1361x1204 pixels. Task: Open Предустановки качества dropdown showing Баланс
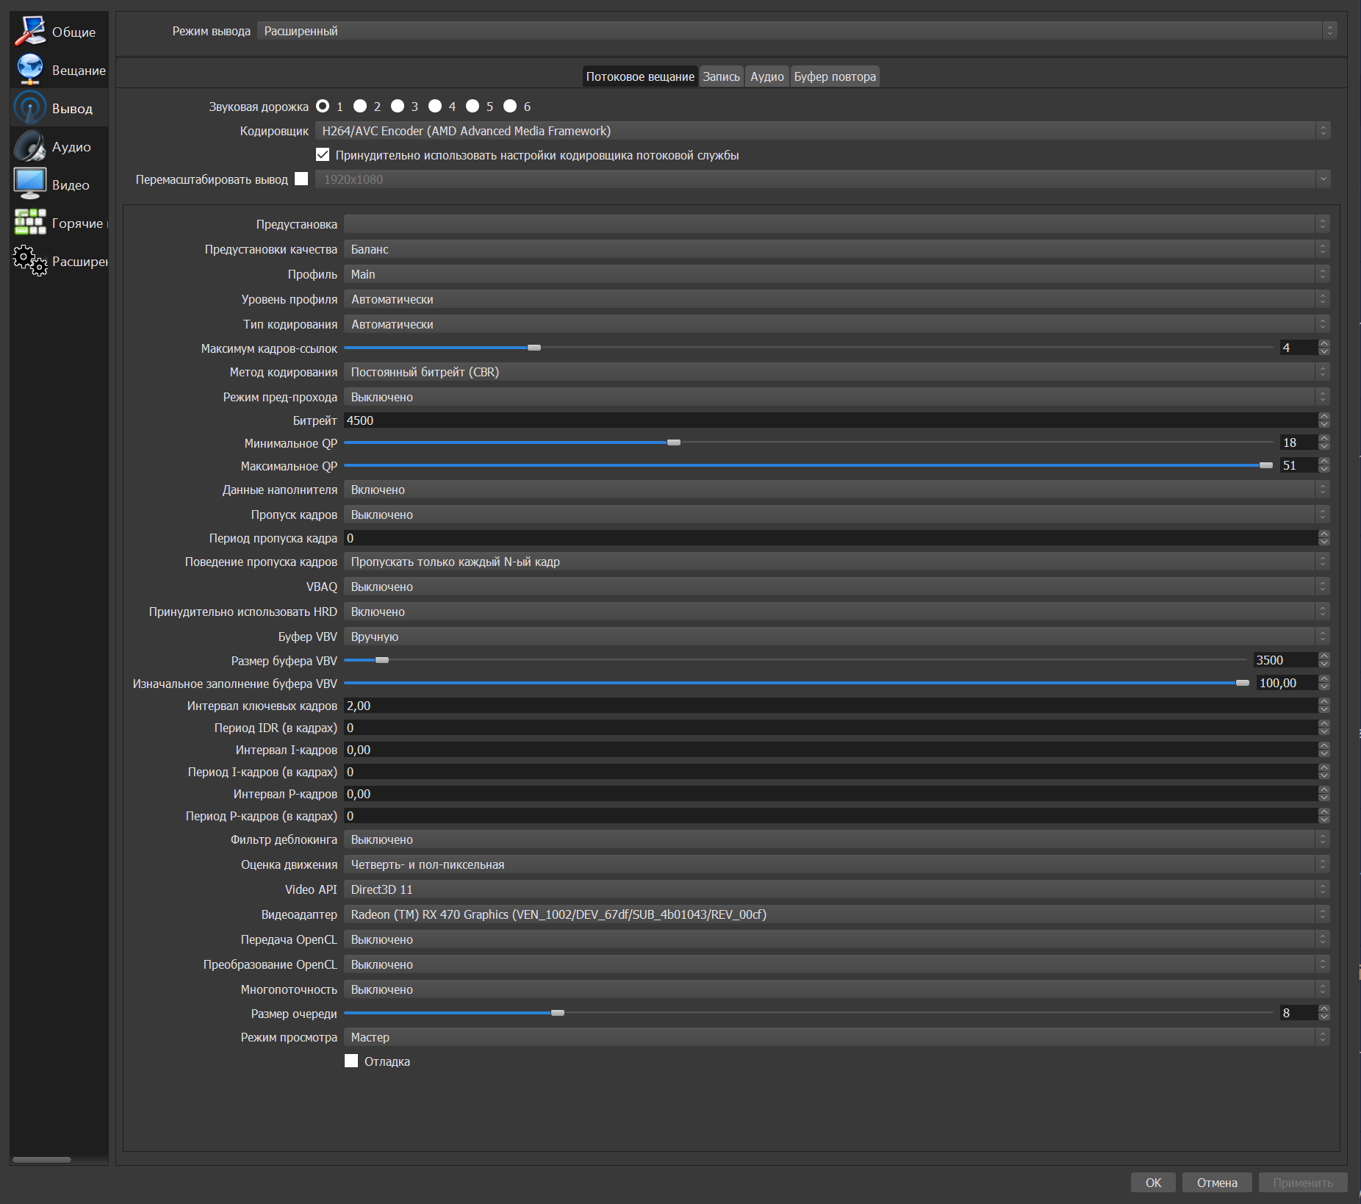tap(836, 249)
